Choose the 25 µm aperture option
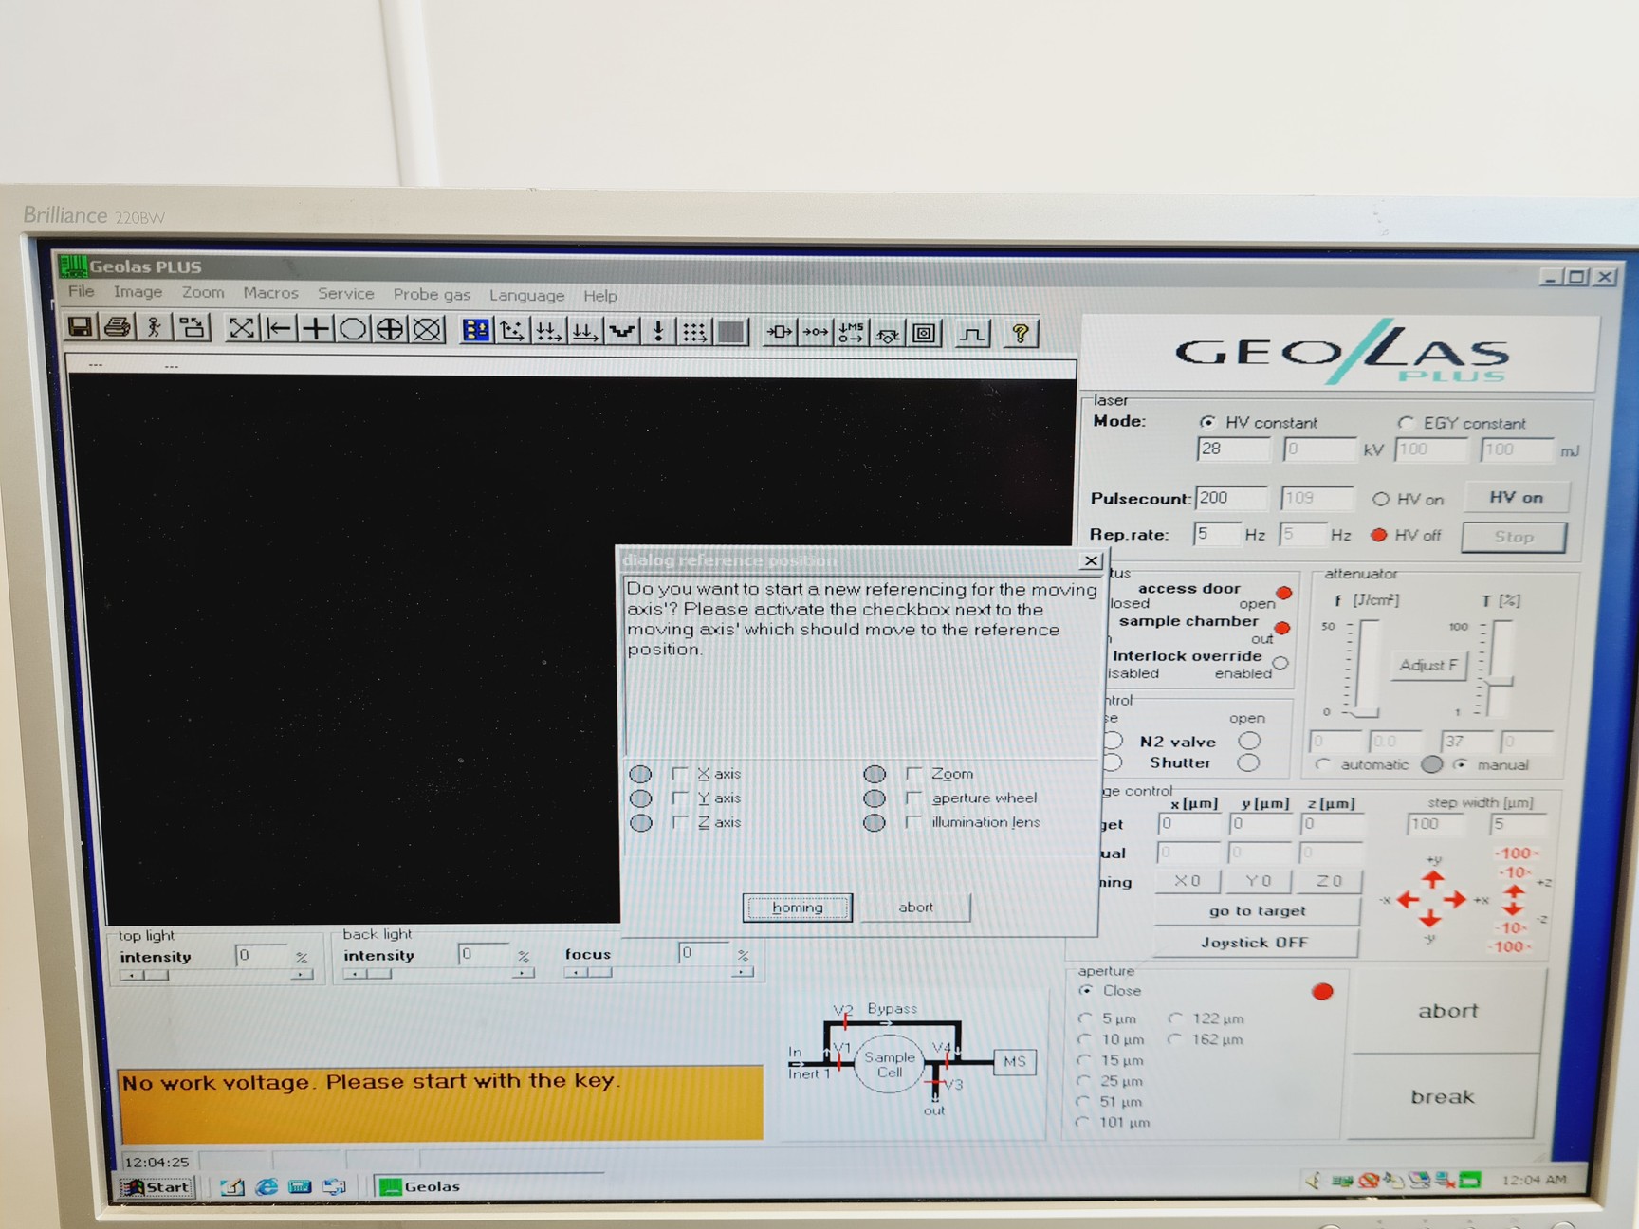 pyautogui.click(x=1085, y=1081)
